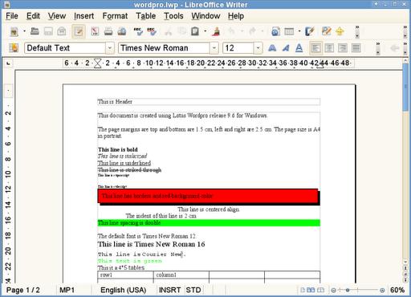The height and width of the screenshot is (297, 411).
Task: Toggle Italic formatting
Action: click(286, 48)
